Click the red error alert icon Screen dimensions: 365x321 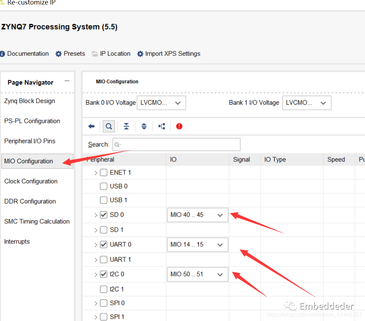click(x=179, y=126)
